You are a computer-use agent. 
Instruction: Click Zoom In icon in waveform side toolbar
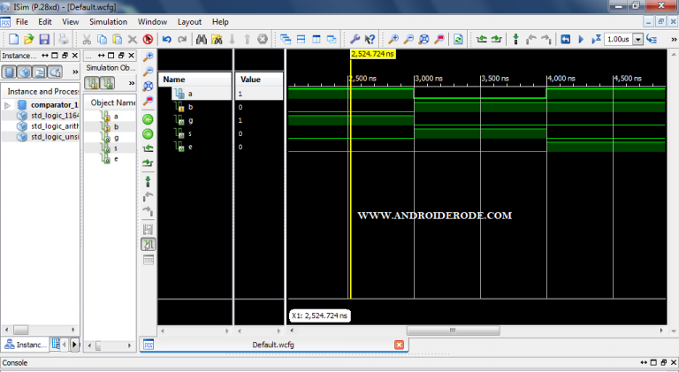click(148, 57)
